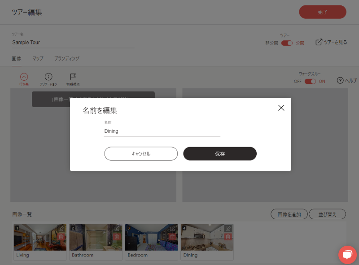Viewport: 359px width, 265px height.
Task: Delete the Bedroom image
Action: click(x=172, y=237)
